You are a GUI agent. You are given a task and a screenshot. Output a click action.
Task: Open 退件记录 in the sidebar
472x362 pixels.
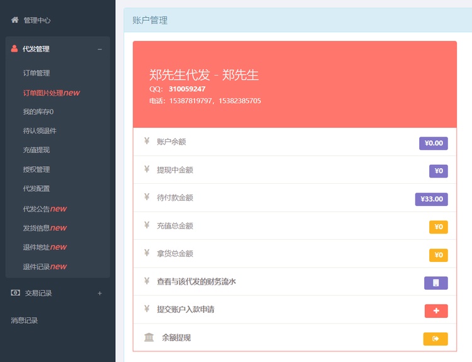[x=44, y=266]
